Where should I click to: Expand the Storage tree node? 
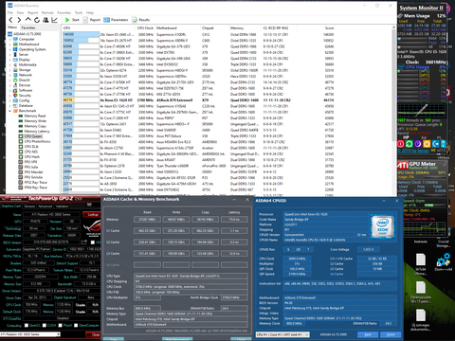tap(9, 70)
